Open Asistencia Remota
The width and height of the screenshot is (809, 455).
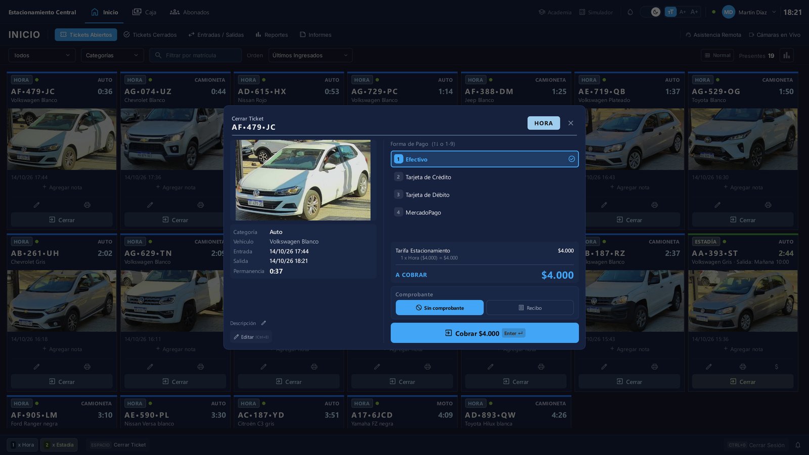pyautogui.click(x=713, y=35)
